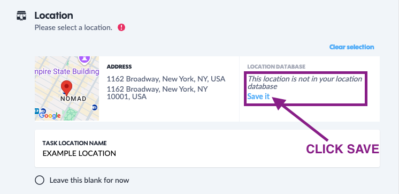Click the NOMAD neighborhood label on map
This screenshot has width=399, height=194.
(73, 99)
